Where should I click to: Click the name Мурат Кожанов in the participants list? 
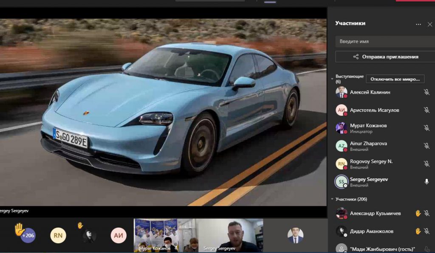[368, 125]
